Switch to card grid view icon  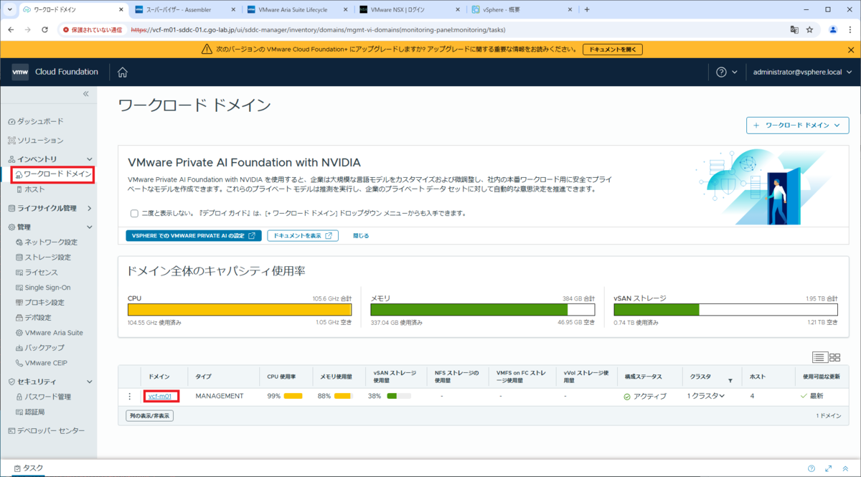point(834,356)
